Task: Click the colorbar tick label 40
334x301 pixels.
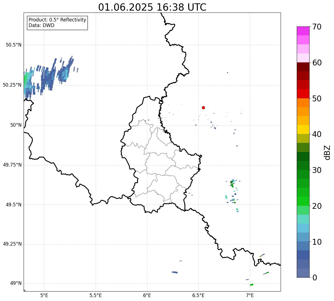Action: (317, 134)
